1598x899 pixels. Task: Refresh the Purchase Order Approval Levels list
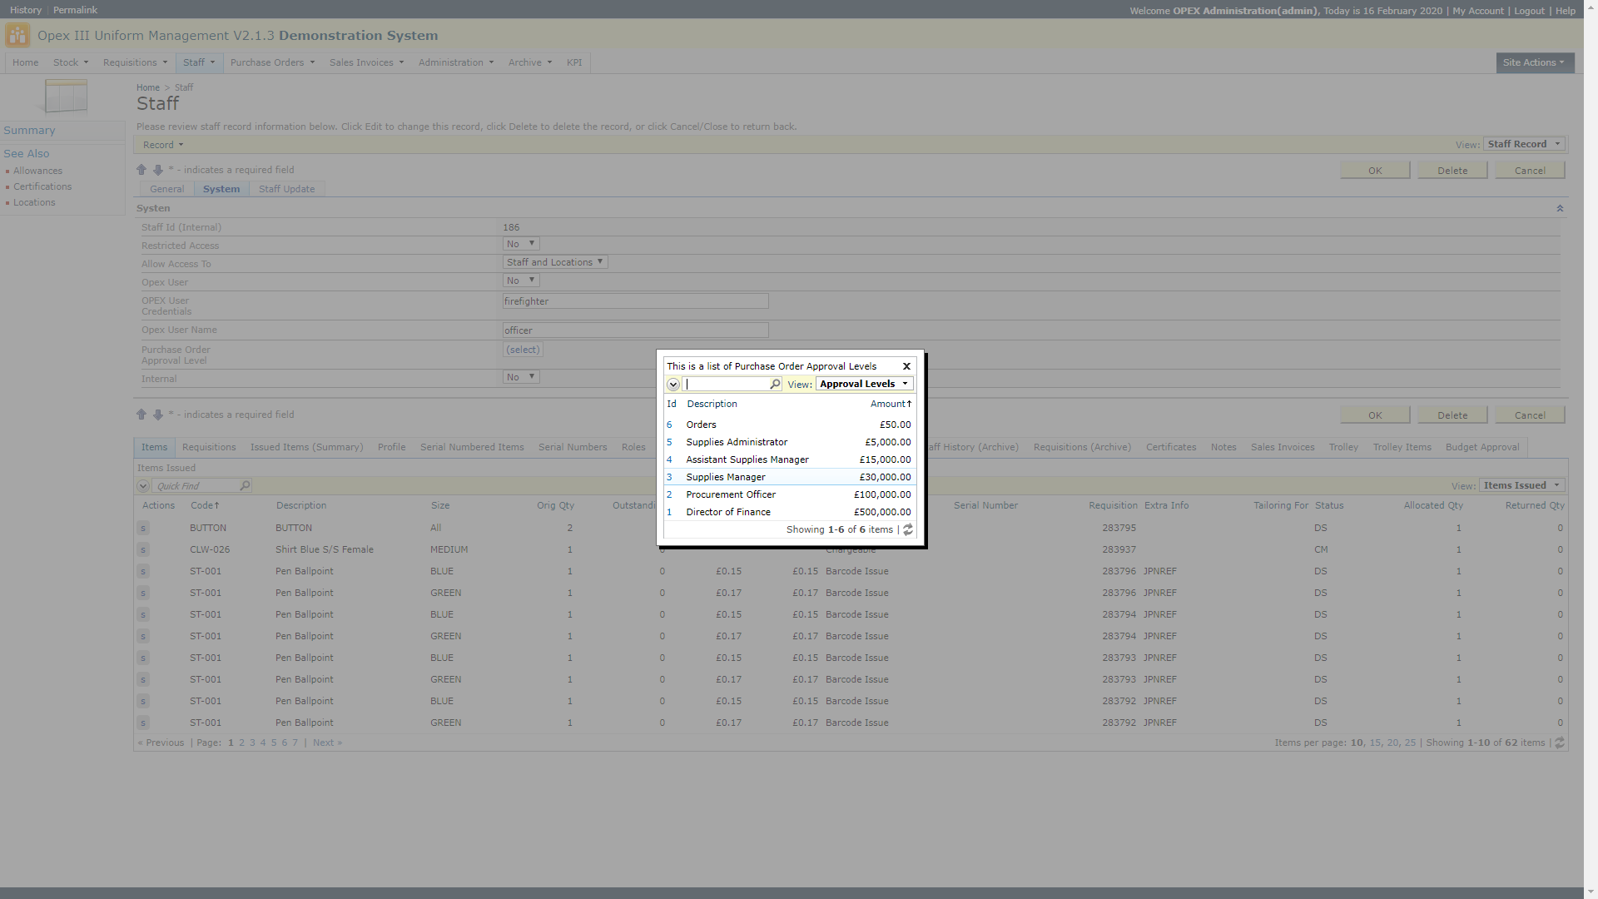pos(908,529)
